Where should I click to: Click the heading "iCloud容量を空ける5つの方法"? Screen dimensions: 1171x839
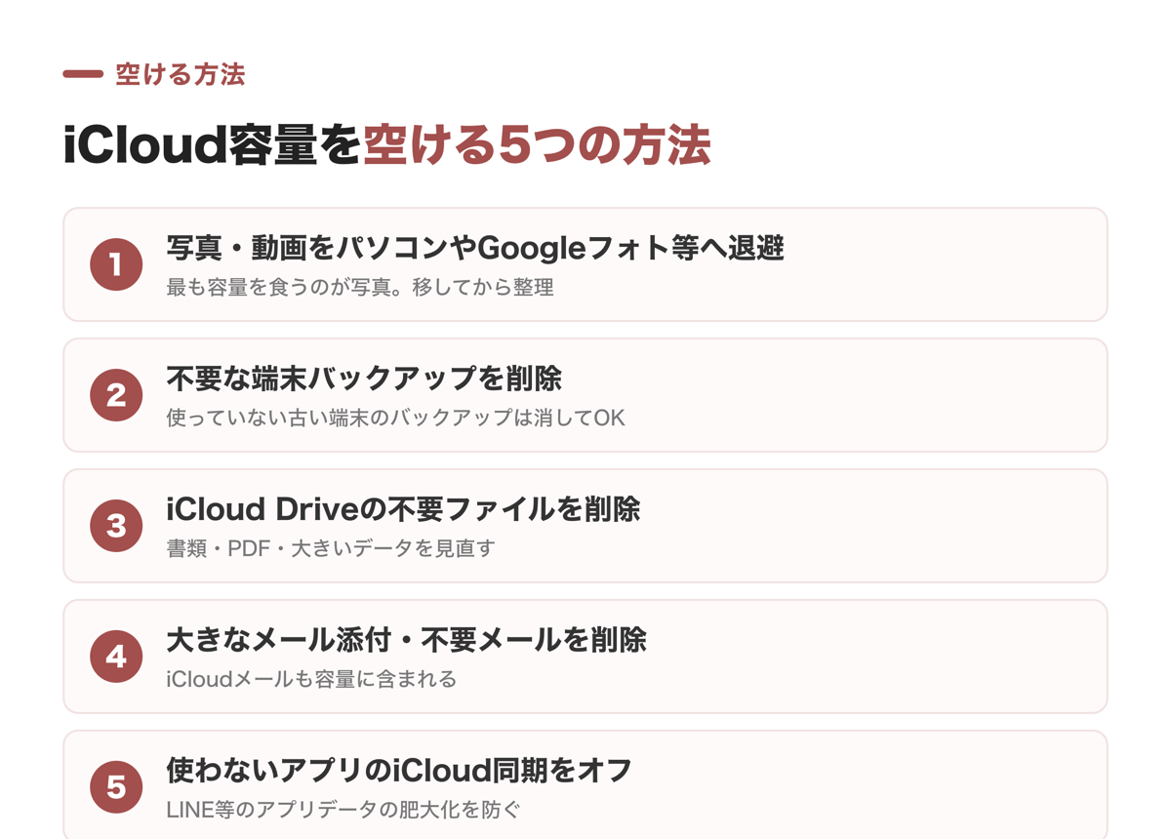[x=386, y=144]
